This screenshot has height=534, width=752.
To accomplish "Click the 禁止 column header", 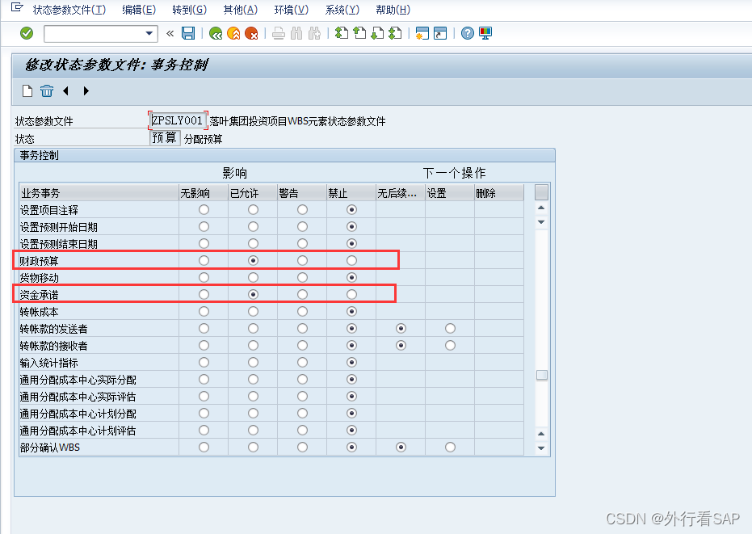I will coord(351,193).
